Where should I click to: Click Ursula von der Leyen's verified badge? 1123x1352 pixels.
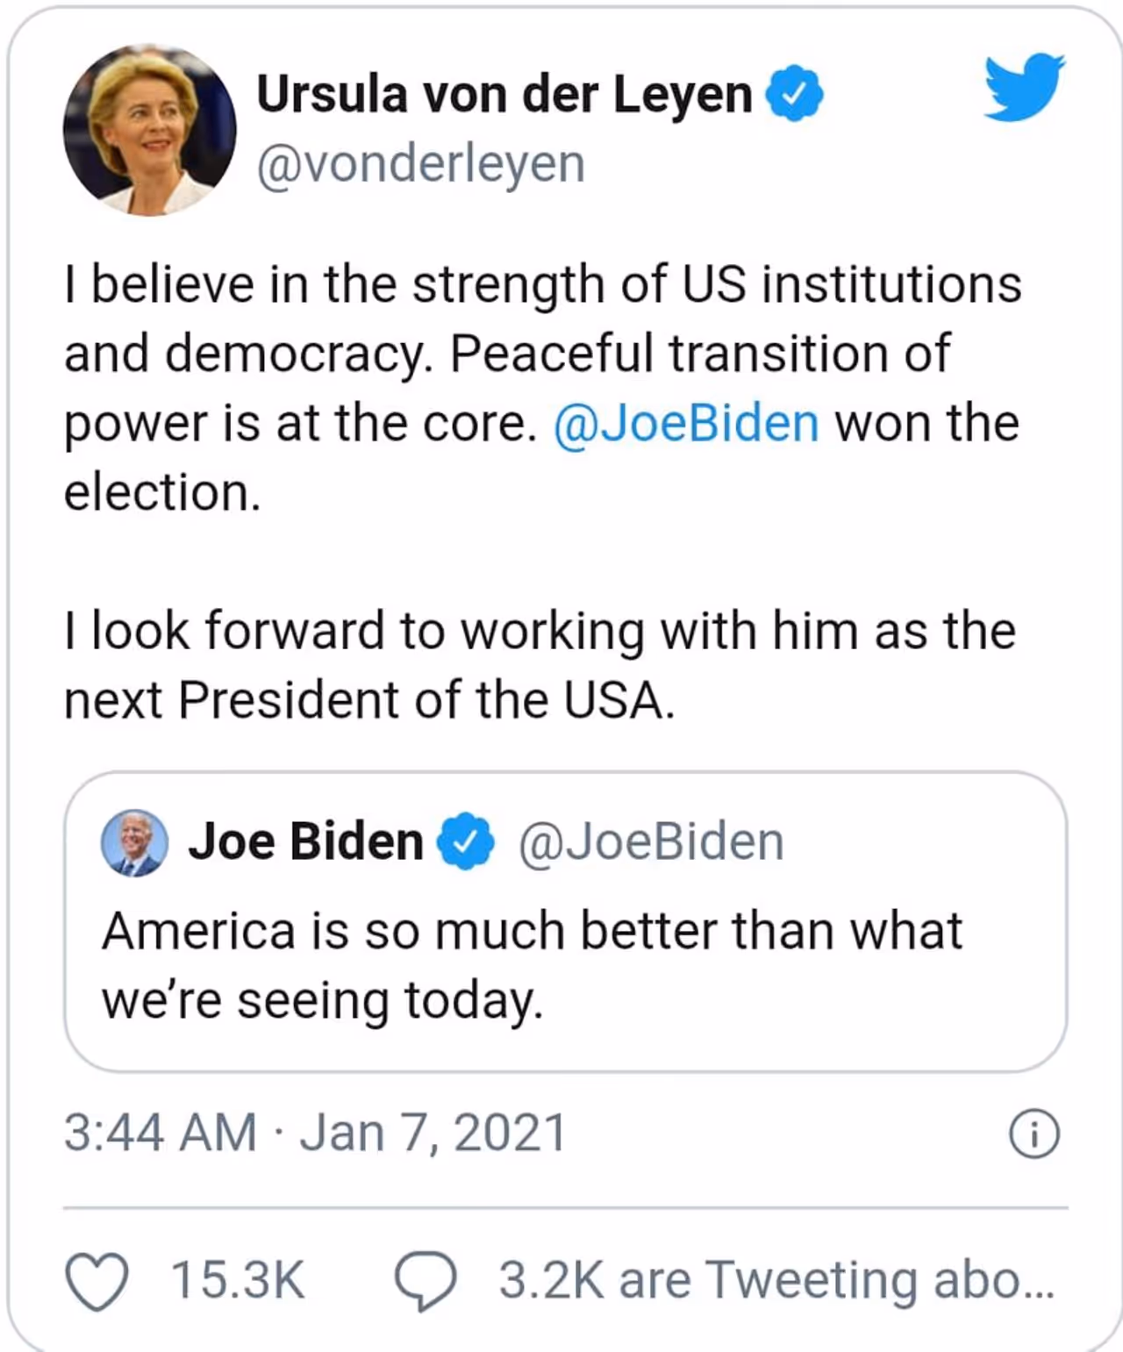[x=795, y=94]
